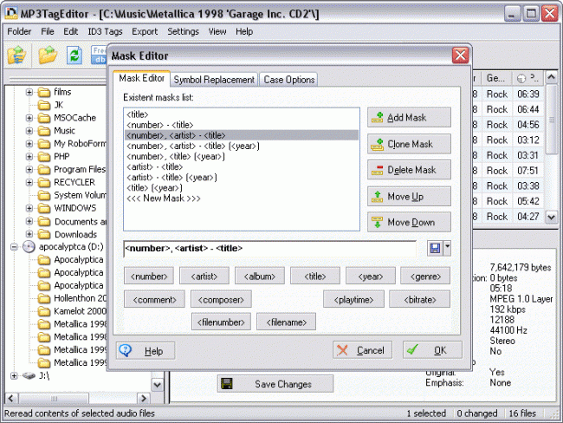Insert the <filenumber> tag button

click(221, 322)
